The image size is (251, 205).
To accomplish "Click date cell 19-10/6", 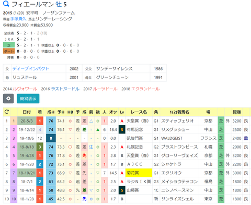I will pos(27,138).
